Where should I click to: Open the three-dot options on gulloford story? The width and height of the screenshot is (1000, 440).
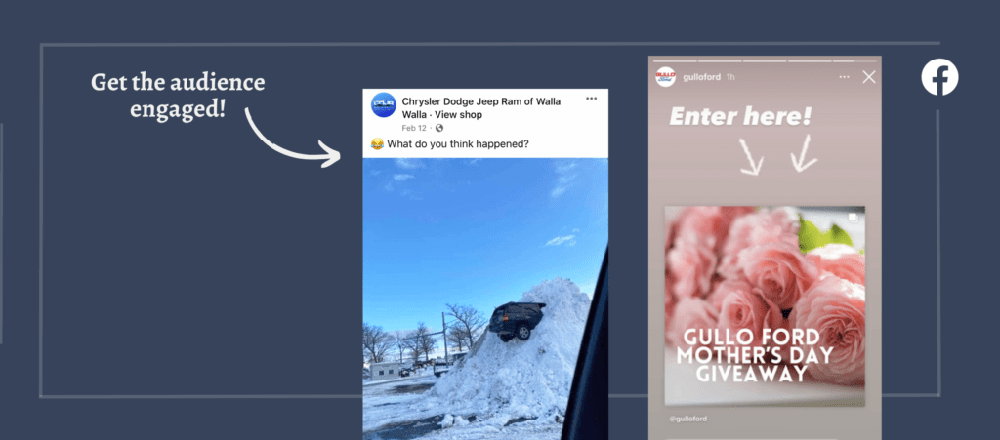click(845, 77)
